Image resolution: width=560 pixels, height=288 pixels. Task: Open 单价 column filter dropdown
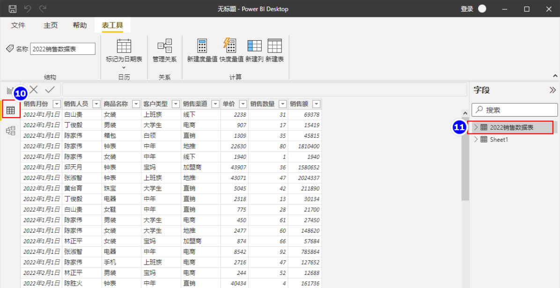point(243,104)
